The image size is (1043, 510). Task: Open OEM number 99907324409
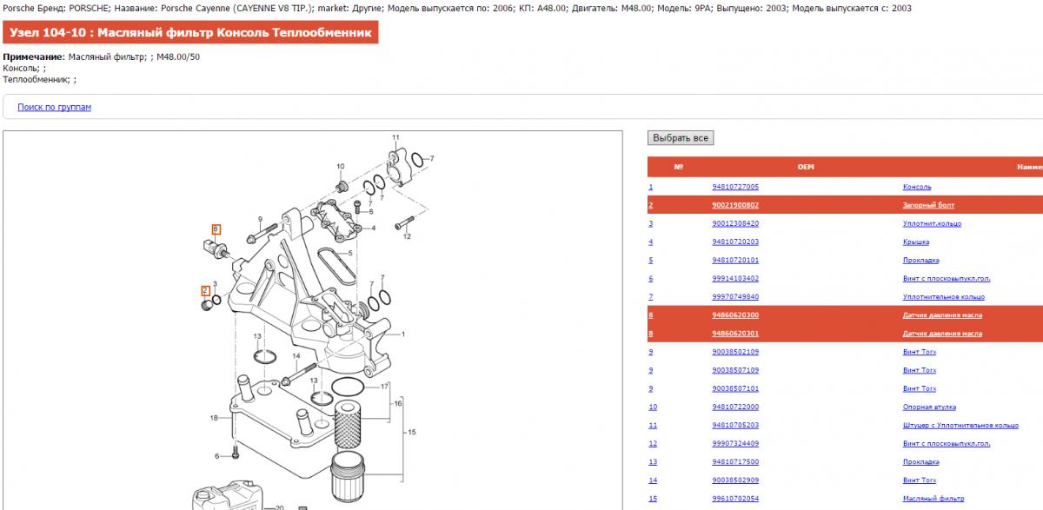click(x=734, y=443)
